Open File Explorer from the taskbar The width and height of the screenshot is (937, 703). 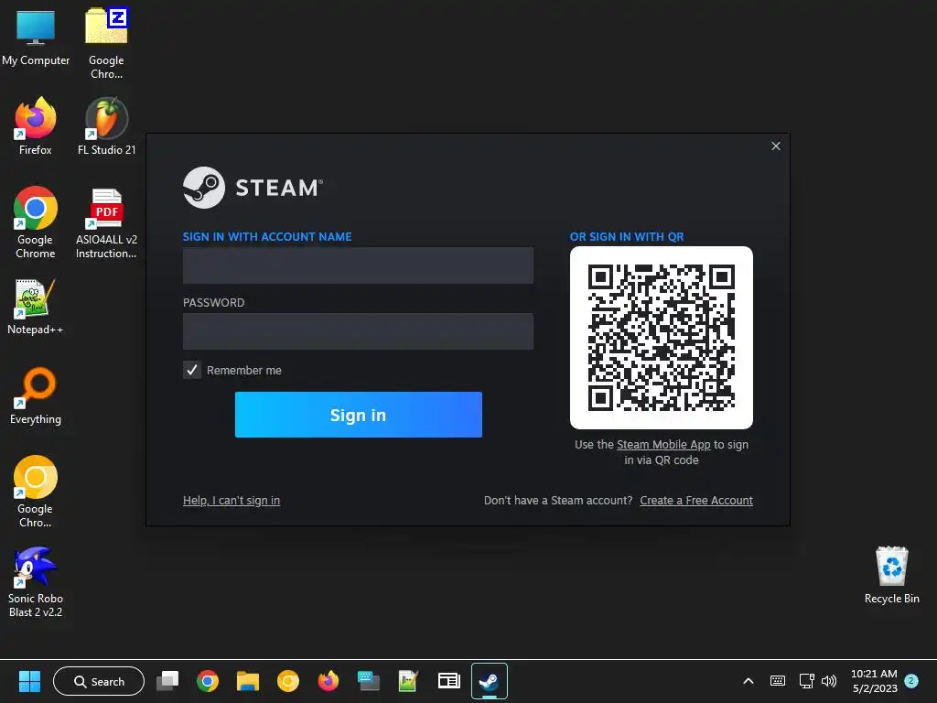point(247,681)
